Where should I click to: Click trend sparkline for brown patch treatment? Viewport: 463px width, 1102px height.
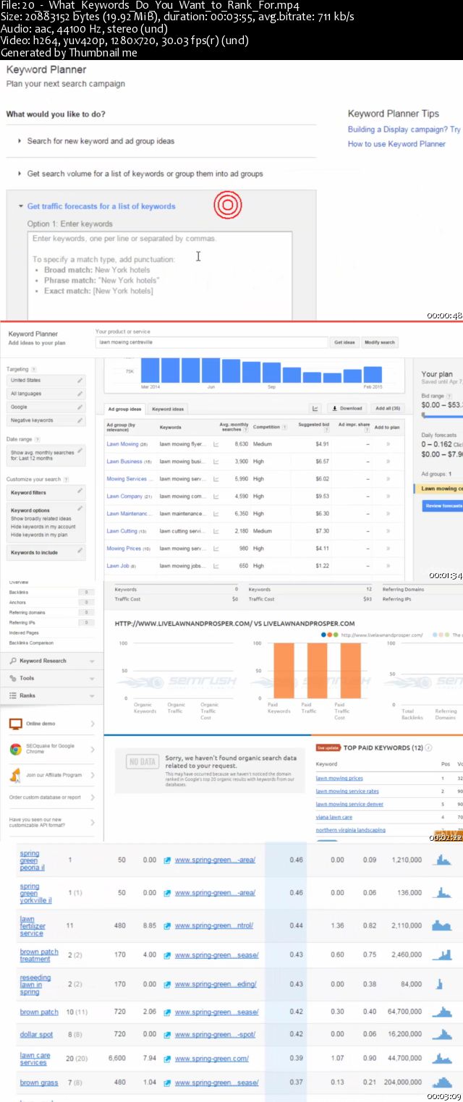tap(441, 955)
